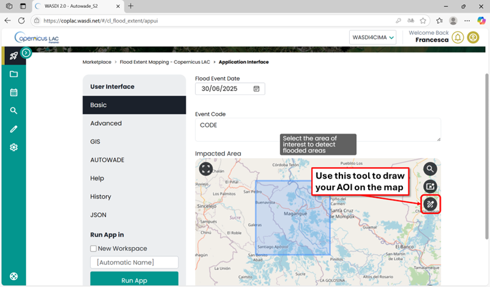The image size is (490, 287).
Task: Open the lifebuoy help icon in sidebar
Action: (x=13, y=276)
